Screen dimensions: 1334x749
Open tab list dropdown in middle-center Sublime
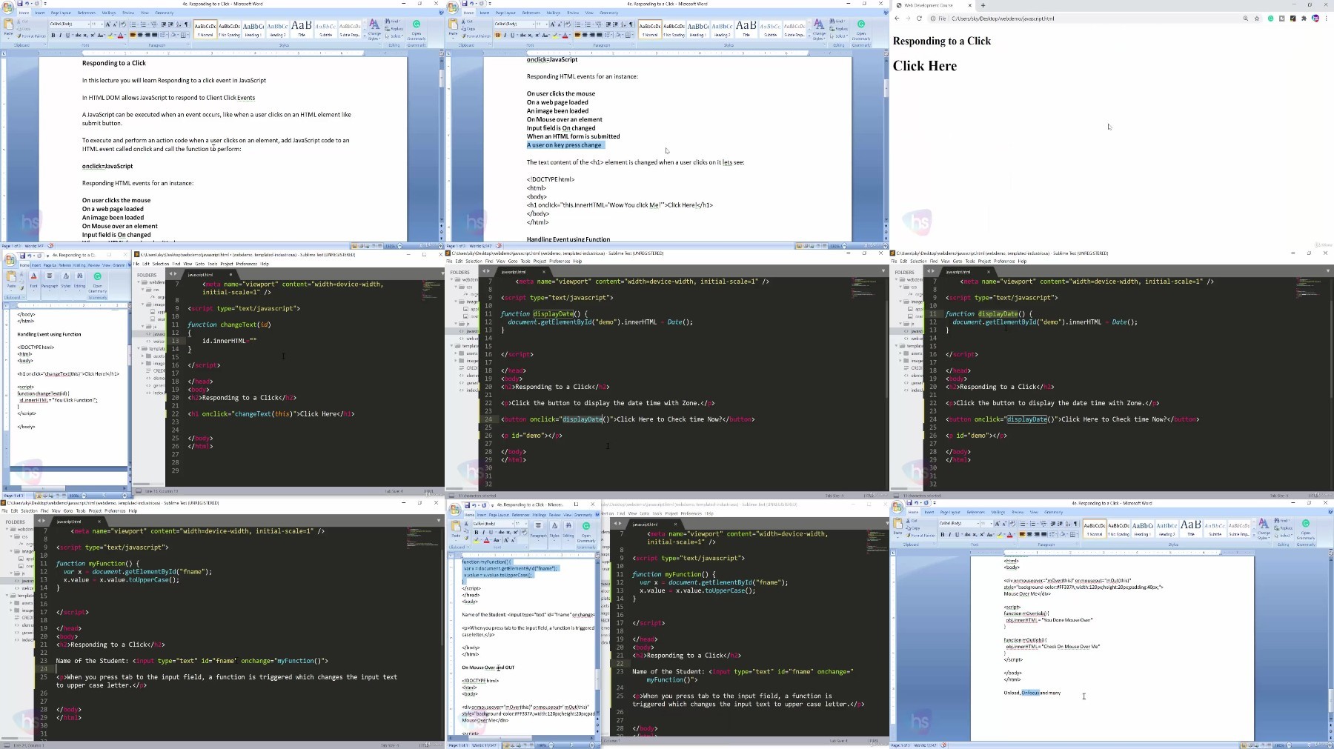point(883,271)
